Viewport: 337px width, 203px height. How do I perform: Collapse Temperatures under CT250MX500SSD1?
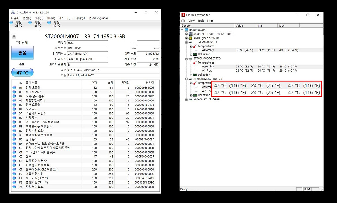[191, 46]
